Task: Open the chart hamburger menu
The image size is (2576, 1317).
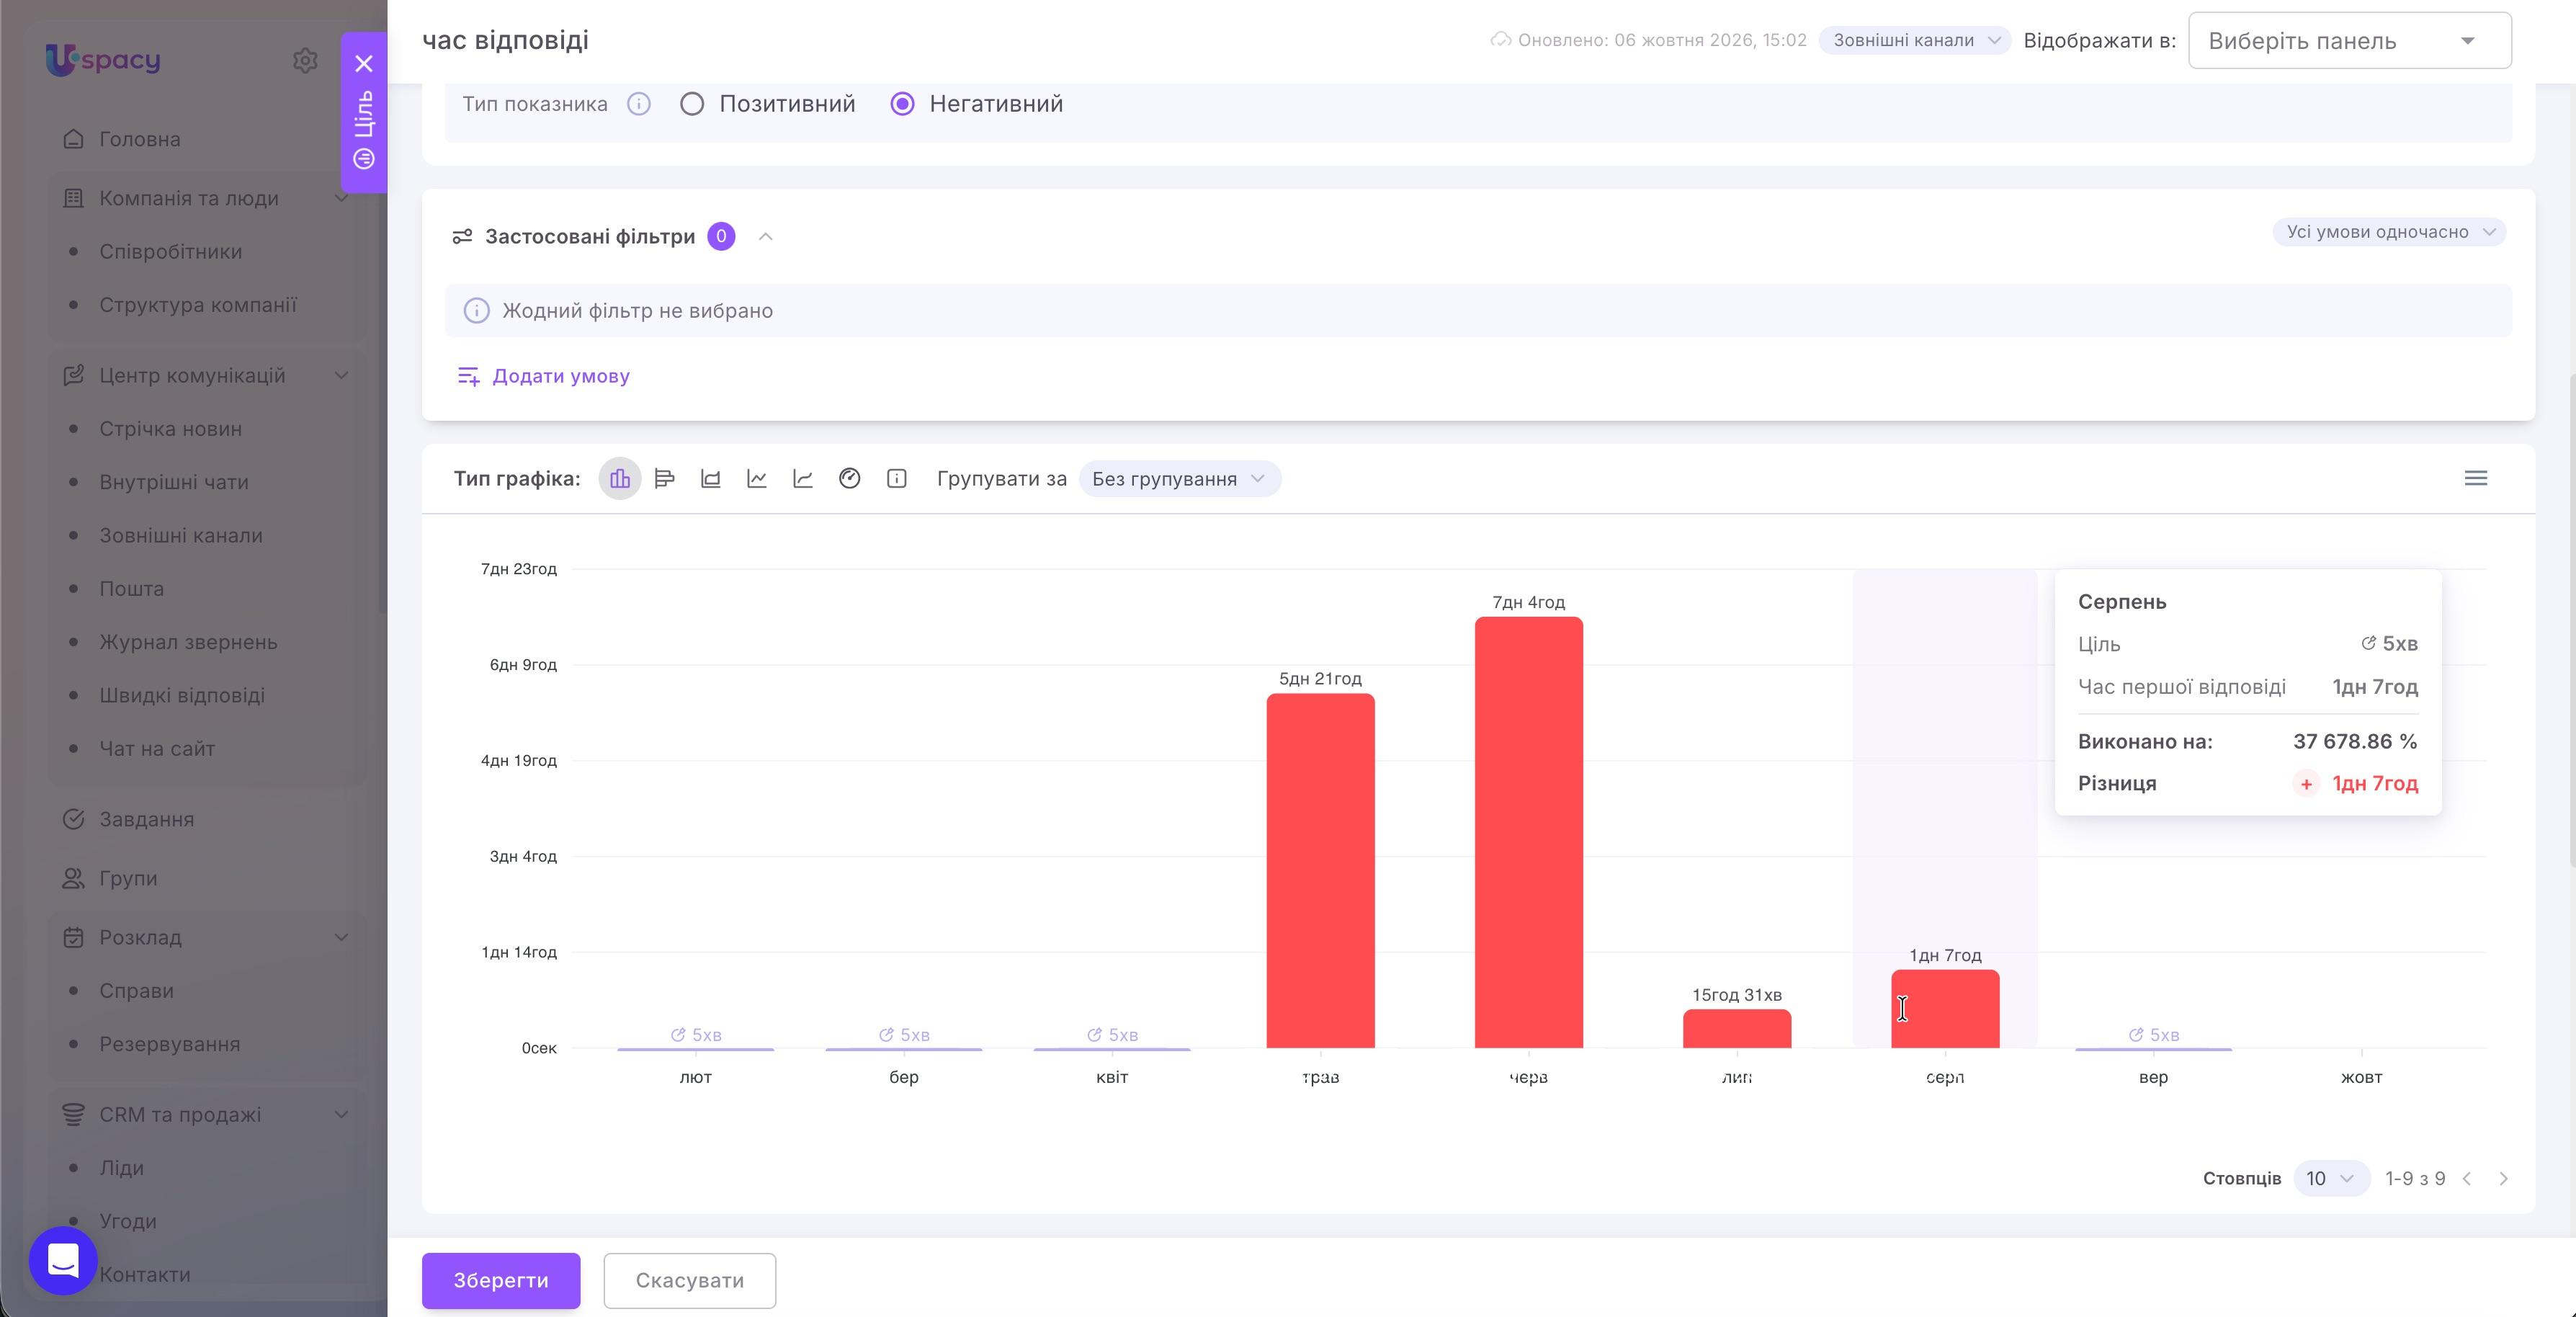Action: pos(2476,478)
